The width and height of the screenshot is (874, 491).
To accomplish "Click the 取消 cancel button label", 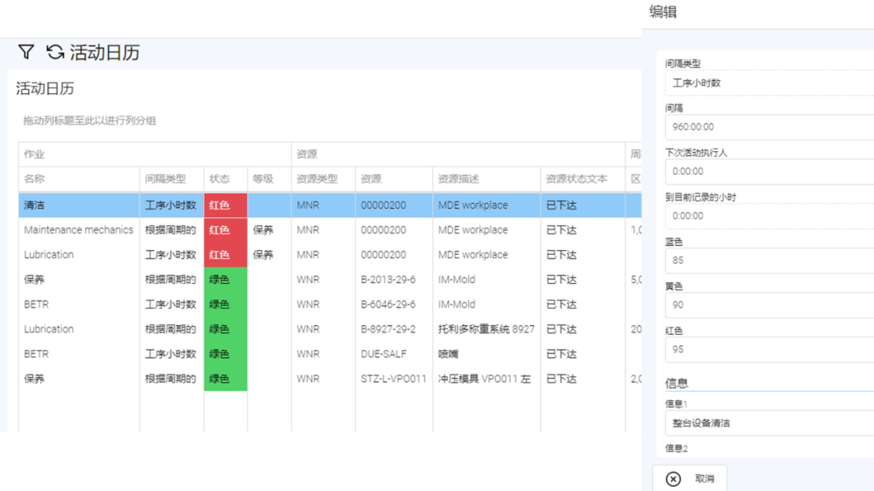I will [x=705, y=479].
